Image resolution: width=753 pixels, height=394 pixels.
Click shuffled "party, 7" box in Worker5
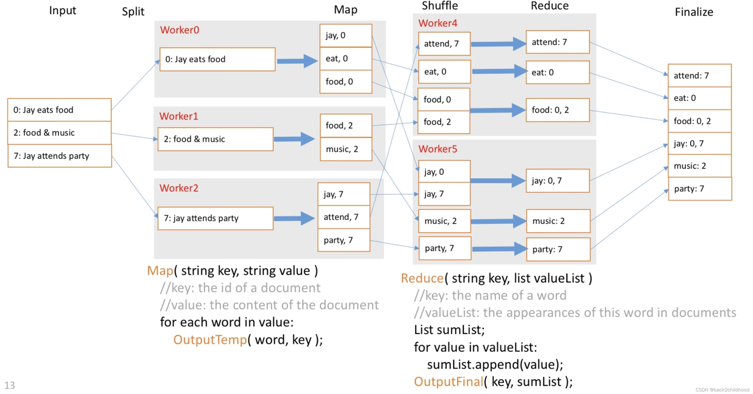pyautogui.click(x=445, y=248)
